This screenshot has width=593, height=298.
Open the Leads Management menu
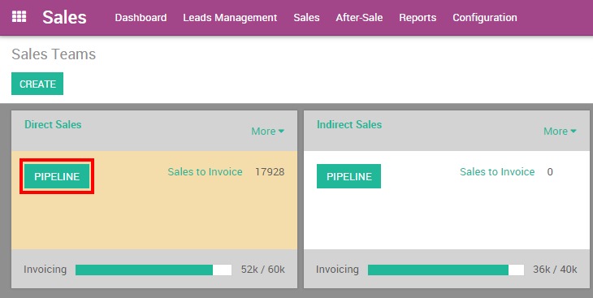(x=230, y=17)
